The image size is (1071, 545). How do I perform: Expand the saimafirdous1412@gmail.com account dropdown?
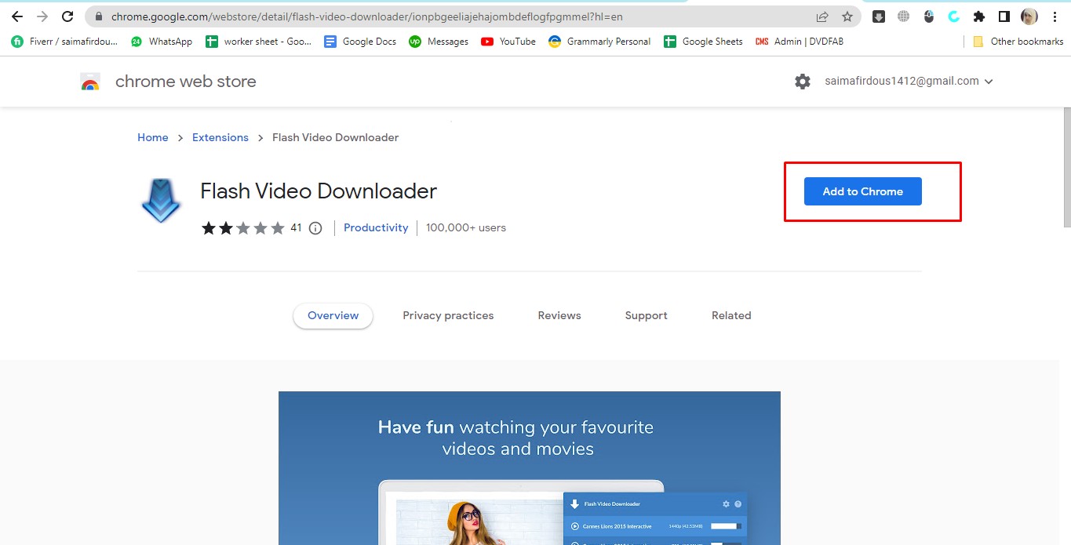coord(909,82)
